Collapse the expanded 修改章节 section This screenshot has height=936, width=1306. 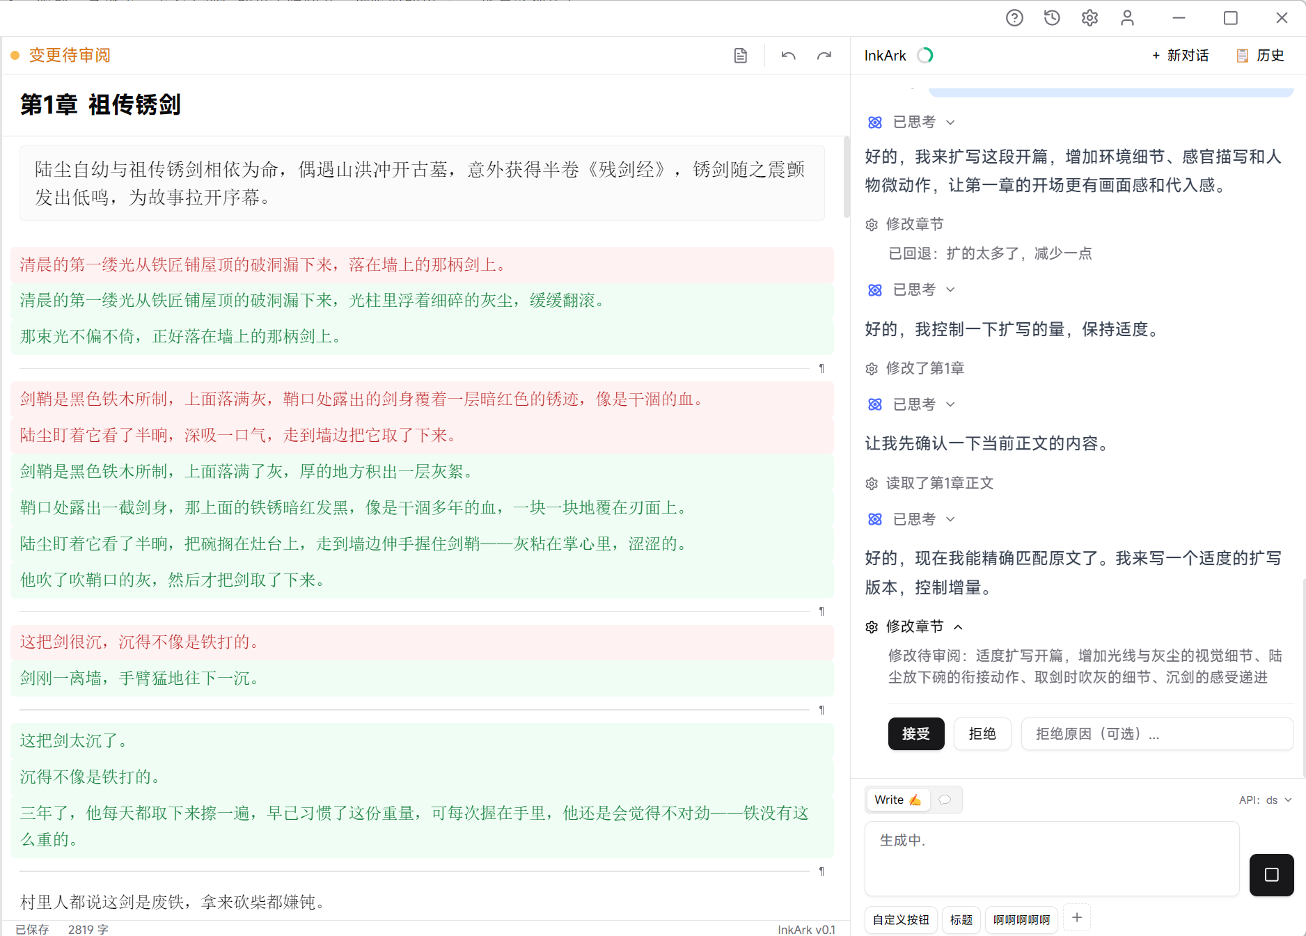coord(958,627)
